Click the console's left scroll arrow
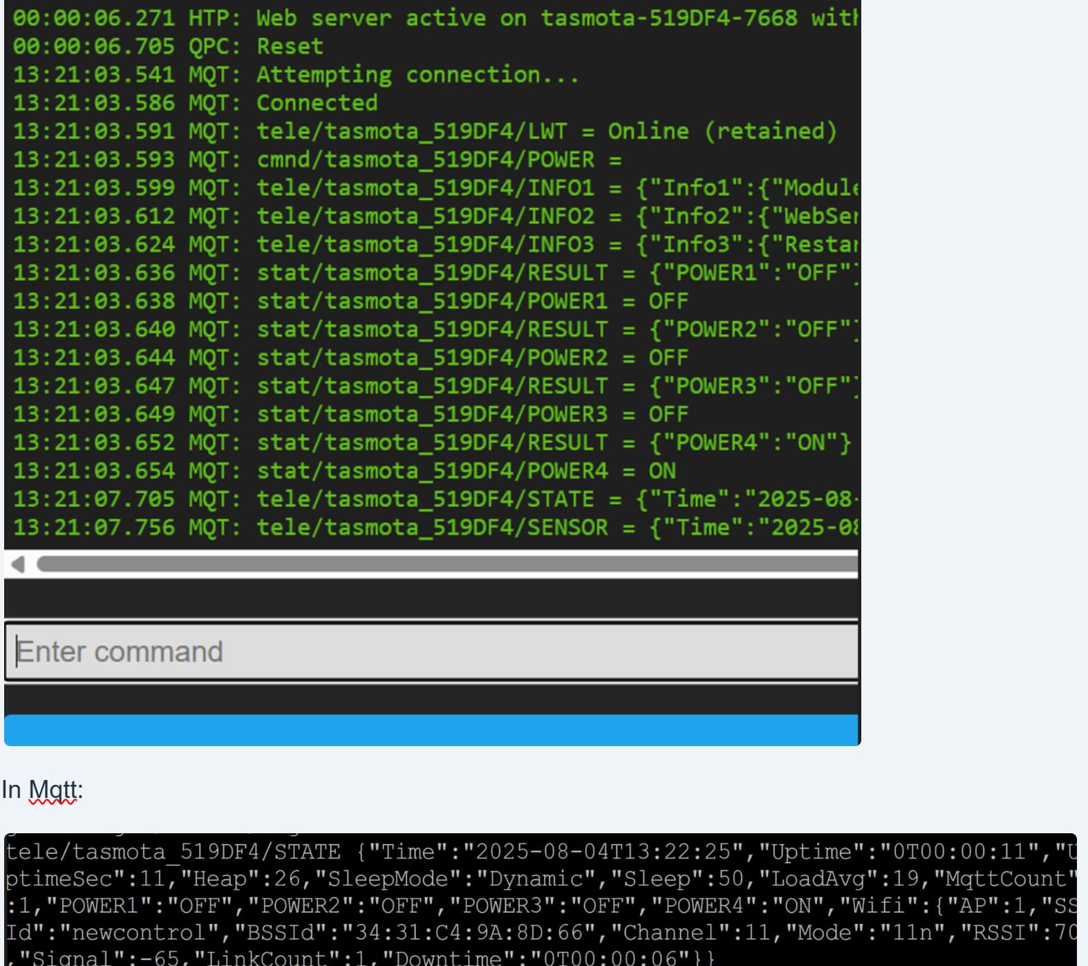 pos(18,564)
